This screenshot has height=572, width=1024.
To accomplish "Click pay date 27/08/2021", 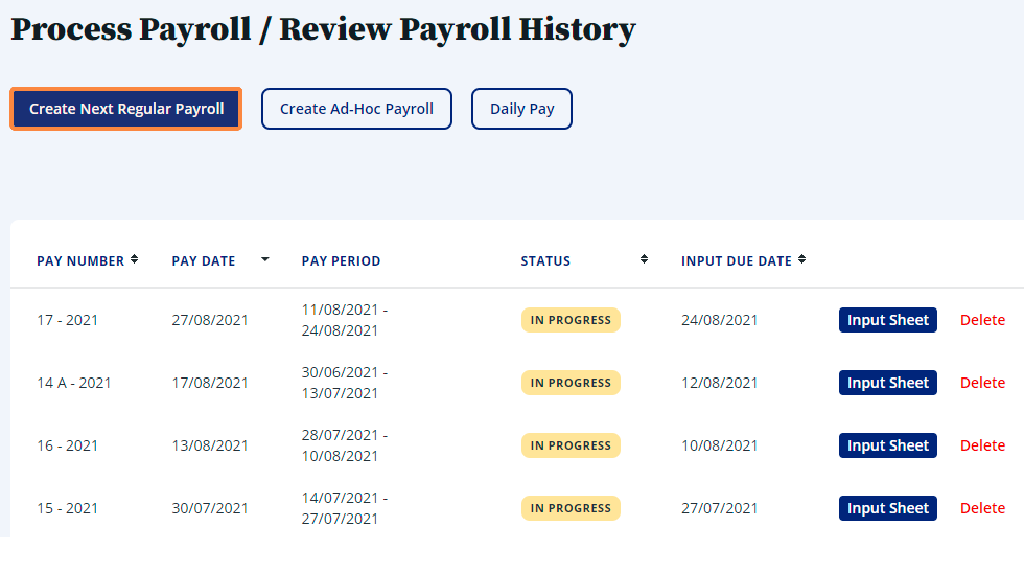I will [x=210, y=320].
